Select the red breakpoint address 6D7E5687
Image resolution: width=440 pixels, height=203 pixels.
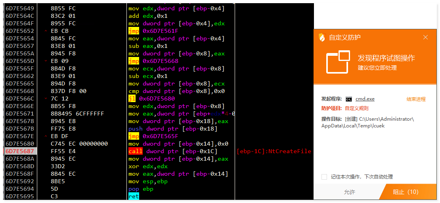pos(20,151)
